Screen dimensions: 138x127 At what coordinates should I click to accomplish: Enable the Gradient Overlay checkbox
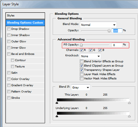point(9,85)
